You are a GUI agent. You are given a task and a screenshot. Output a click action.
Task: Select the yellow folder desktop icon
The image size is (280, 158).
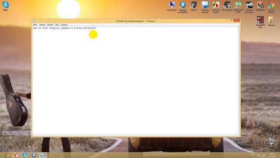point(271,21)
